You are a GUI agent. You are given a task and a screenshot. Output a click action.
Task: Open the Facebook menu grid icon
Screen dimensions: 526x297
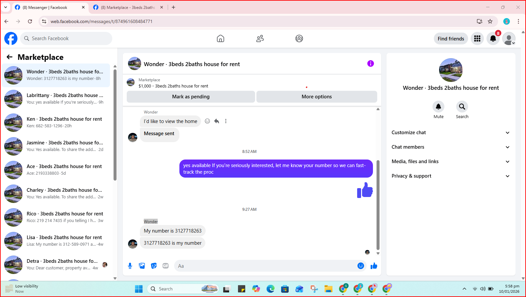[477, 38]
